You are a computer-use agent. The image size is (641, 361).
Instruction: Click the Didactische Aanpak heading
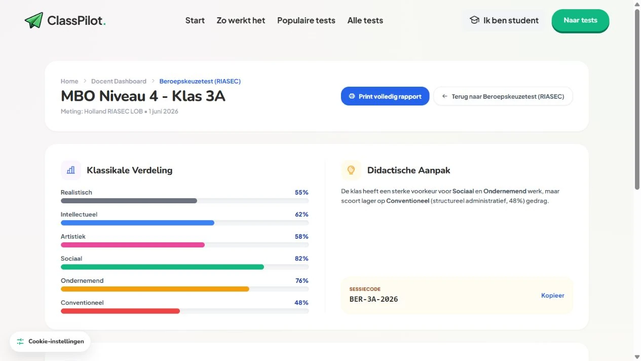click(x=408, y=170)
